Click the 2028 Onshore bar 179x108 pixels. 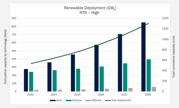(149, 76)
